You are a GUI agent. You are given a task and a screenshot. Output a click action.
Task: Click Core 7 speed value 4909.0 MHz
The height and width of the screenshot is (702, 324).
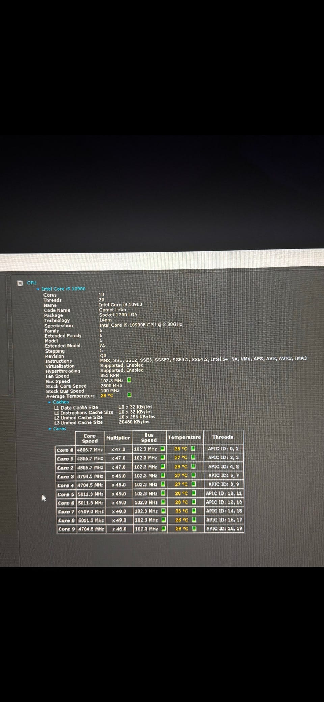click(90, 512)
